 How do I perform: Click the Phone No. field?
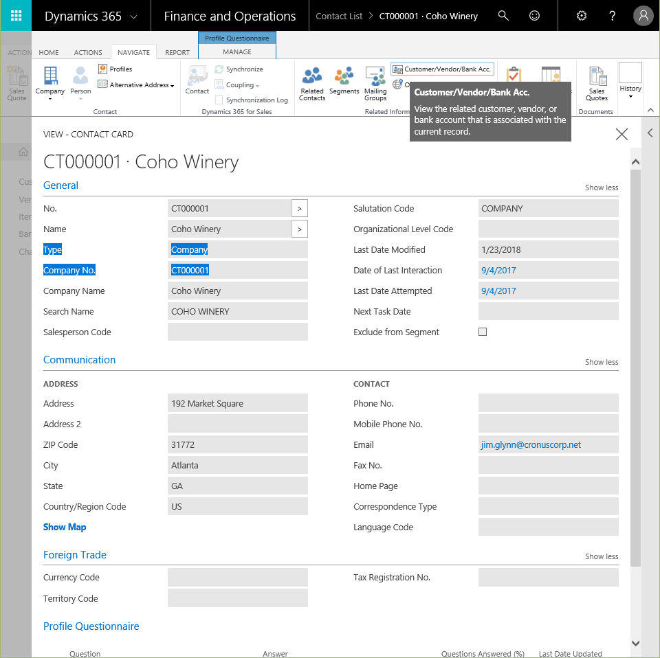(548, 402)
